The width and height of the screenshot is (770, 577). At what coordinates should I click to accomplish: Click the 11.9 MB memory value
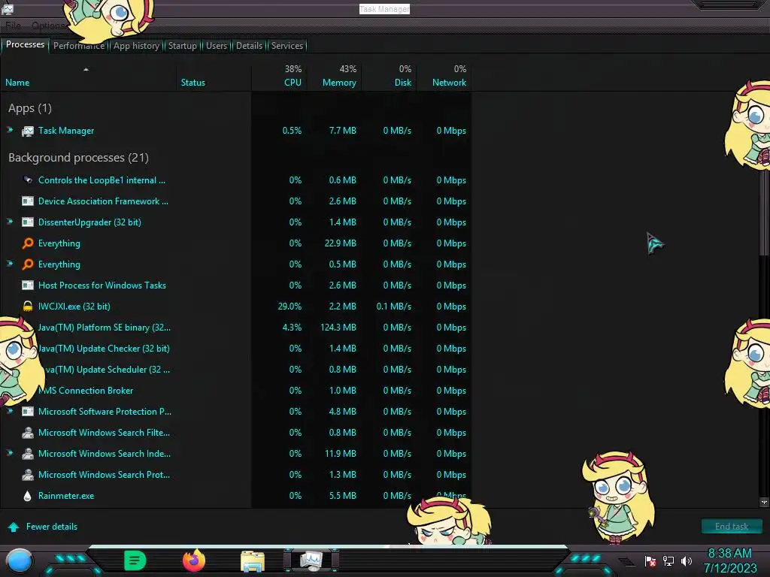pos(341,454)
